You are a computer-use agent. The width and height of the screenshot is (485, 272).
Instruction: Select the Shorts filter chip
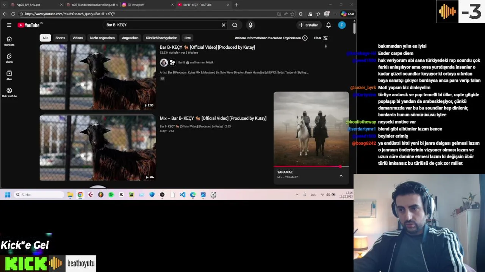pyautogui.click(x=60, y=38)
